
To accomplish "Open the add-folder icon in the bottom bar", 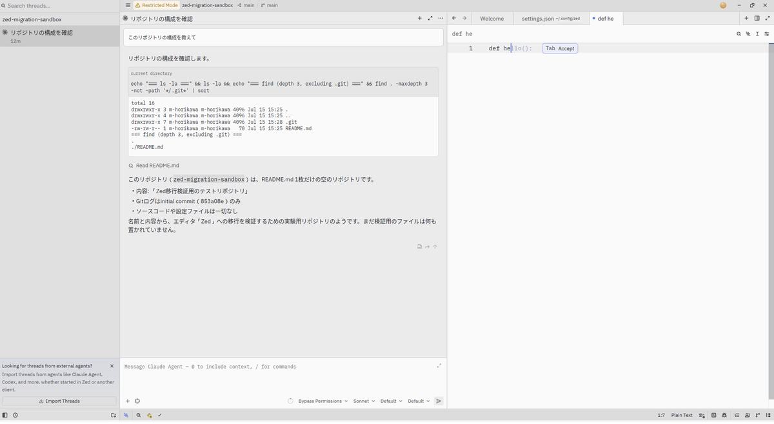I will tap(114, 416).
